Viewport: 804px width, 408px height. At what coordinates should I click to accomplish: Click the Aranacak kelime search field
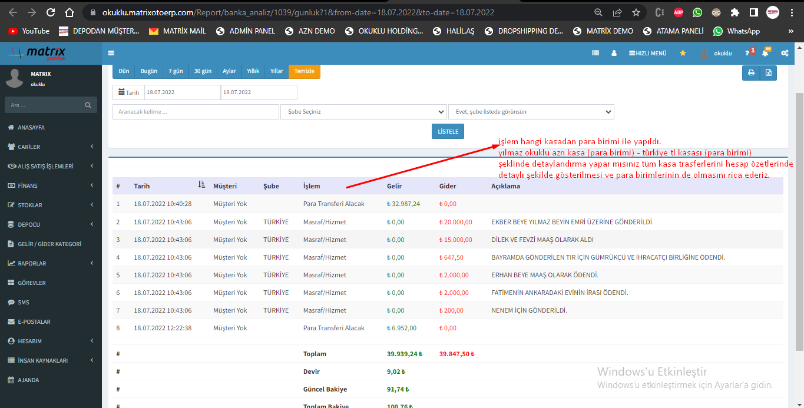point(196,112)
